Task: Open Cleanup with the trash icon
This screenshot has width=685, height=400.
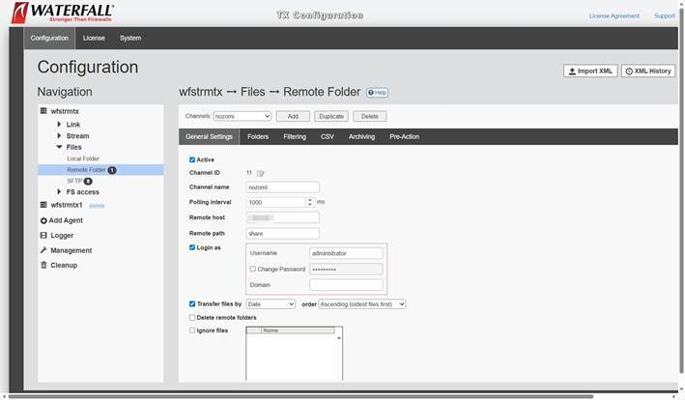Action: point(43,265)
